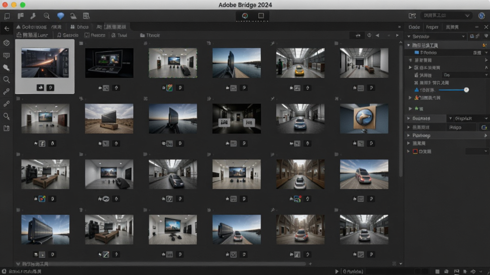Click the empty square icon at toolbar's far left

click(7, 16)
